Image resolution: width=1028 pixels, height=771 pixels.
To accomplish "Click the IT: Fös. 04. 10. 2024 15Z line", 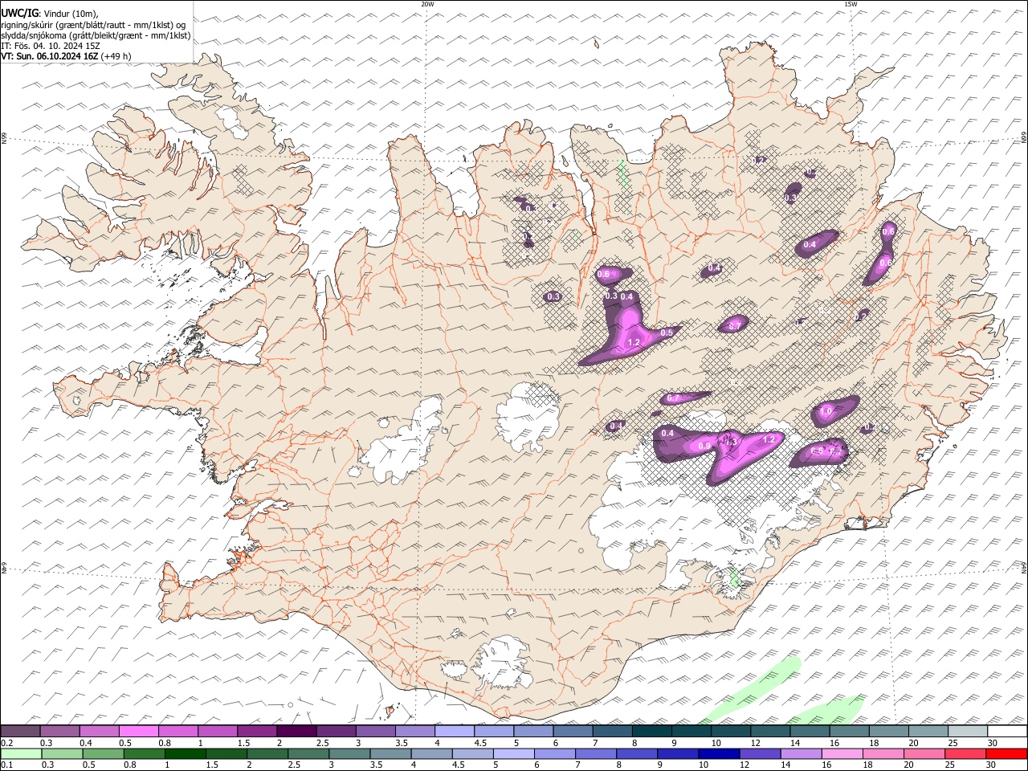I will (51, 46).
